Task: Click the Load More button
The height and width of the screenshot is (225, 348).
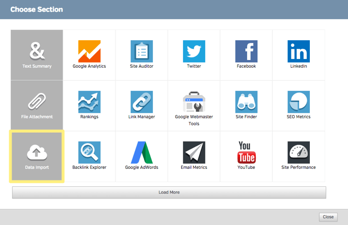Action: click(x=169, y=193)
